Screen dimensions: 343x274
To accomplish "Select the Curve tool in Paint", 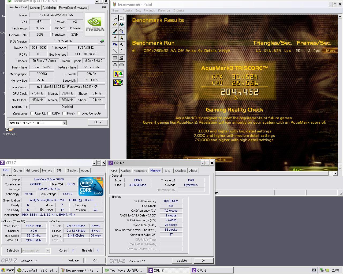I will point(122,51).
